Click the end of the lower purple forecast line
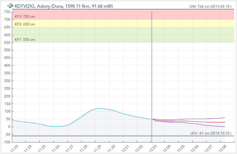The width and height of the screenshot is (237, 154). [225, 126]
